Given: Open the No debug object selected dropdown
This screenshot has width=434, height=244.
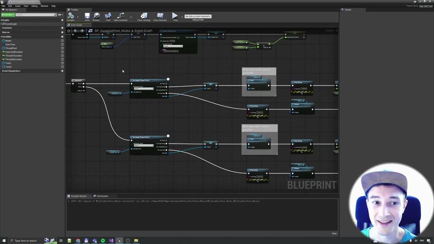Looking at the screenshot, I should point(198,16).
